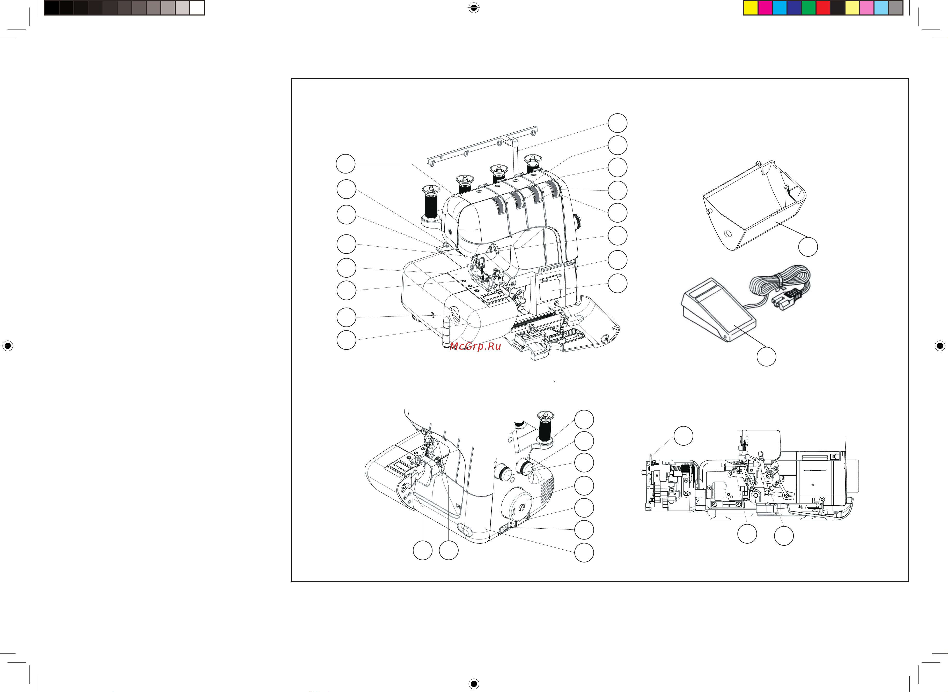Click the left edge registration crosshair mark
This screenshot has width=948, height=692.
tap(8, 346)
